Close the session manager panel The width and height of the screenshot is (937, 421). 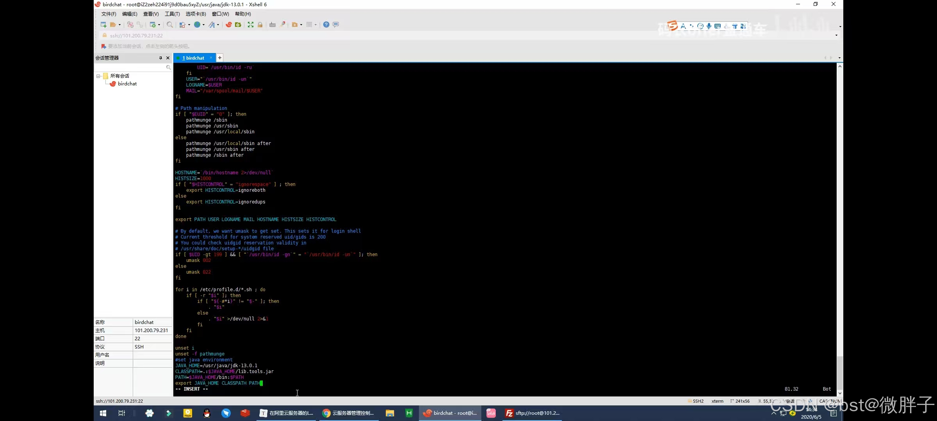[x=168, y=58]
